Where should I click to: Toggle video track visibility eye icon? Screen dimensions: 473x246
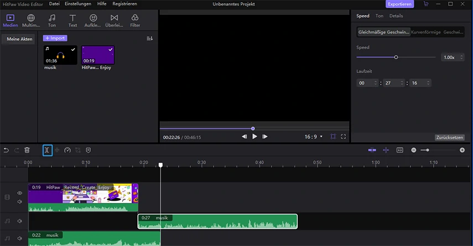coord(19,193)
